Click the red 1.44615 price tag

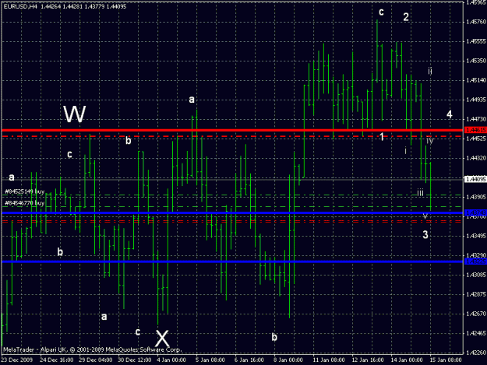click(x=475, y=130)
